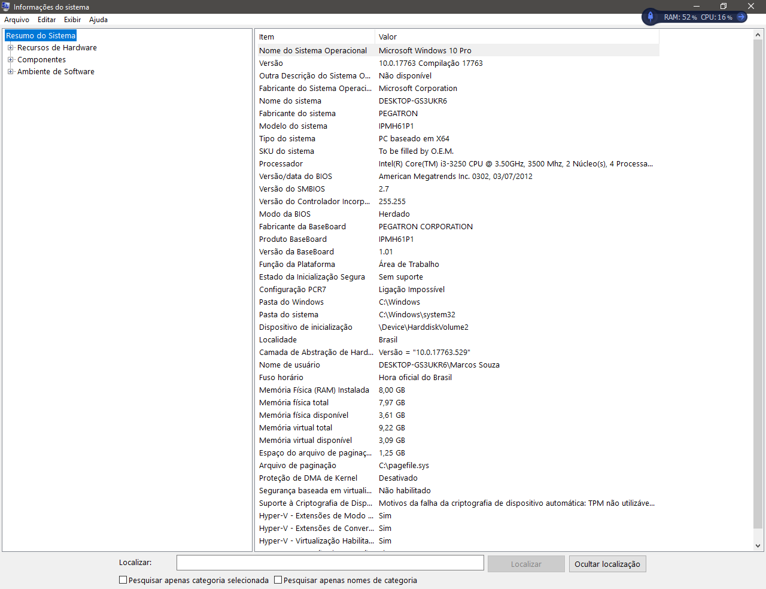Image resolution: width=766 pixels, height=589 pixels.
Task: Select Estado da Inicialização Segura row
Action: (x=458, y=277)
